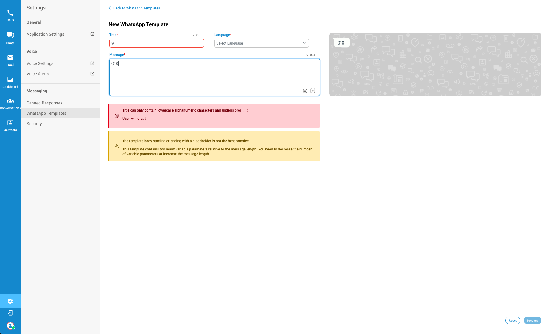Click the Language dropdown chevron
Screen dimensions: 548x334
(304, 43)
